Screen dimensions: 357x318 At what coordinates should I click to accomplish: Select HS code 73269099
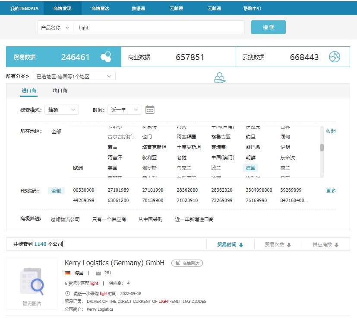pyautogui.click(x=222, y=200)
